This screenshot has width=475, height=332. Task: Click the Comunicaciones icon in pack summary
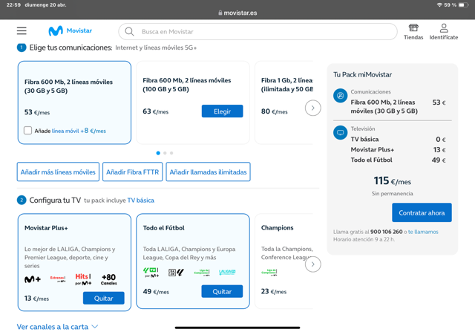tap(340, 96)
